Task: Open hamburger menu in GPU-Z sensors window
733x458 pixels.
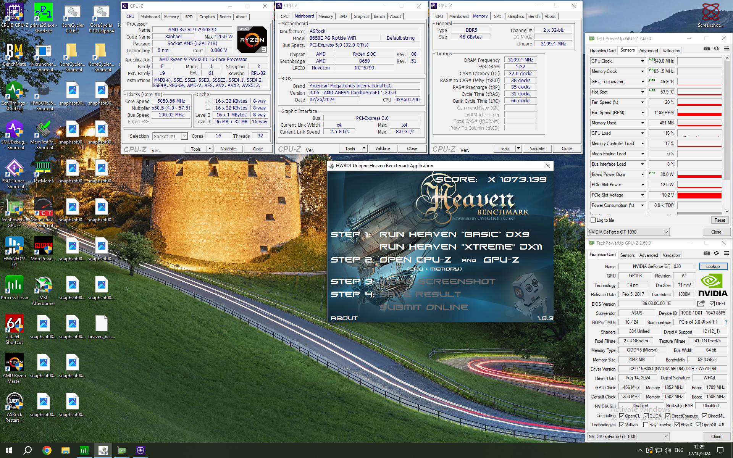Action: [x=726, y=49]
